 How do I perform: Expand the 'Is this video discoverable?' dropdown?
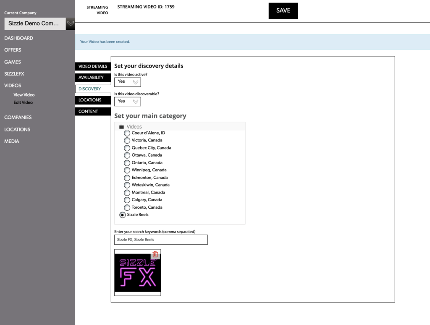pos(128,102)
